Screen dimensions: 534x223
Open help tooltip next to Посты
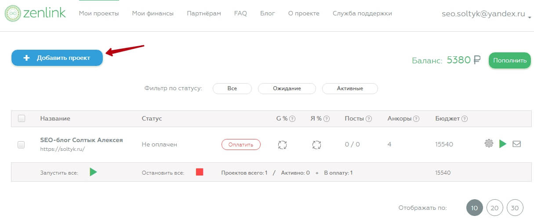point(369,119)
